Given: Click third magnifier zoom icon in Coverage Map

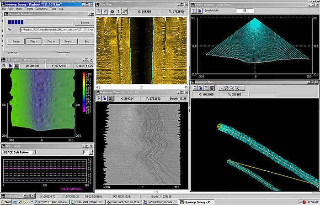Looking at the screenshot, I should [237, 88].
